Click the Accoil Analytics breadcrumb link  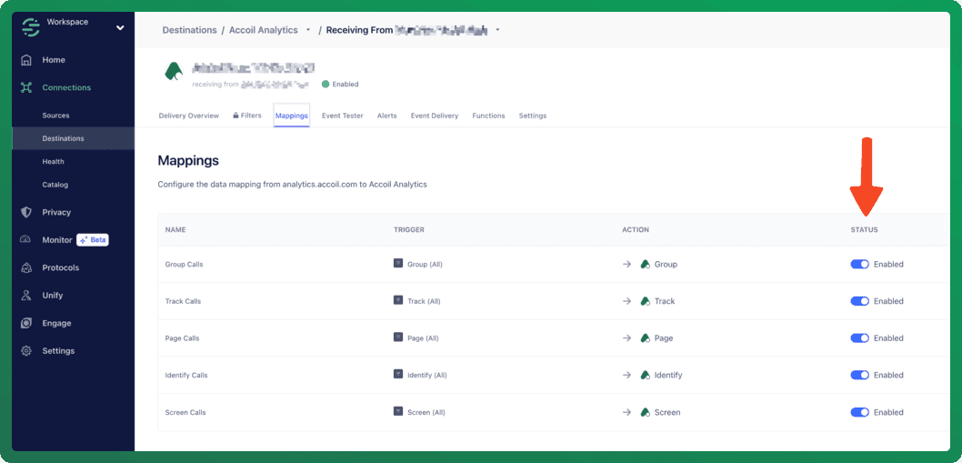264,30
